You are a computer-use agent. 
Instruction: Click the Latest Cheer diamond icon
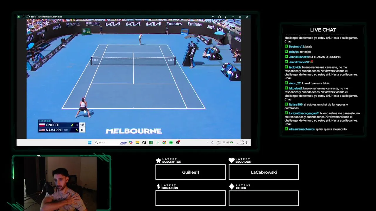tap(231, 187)
